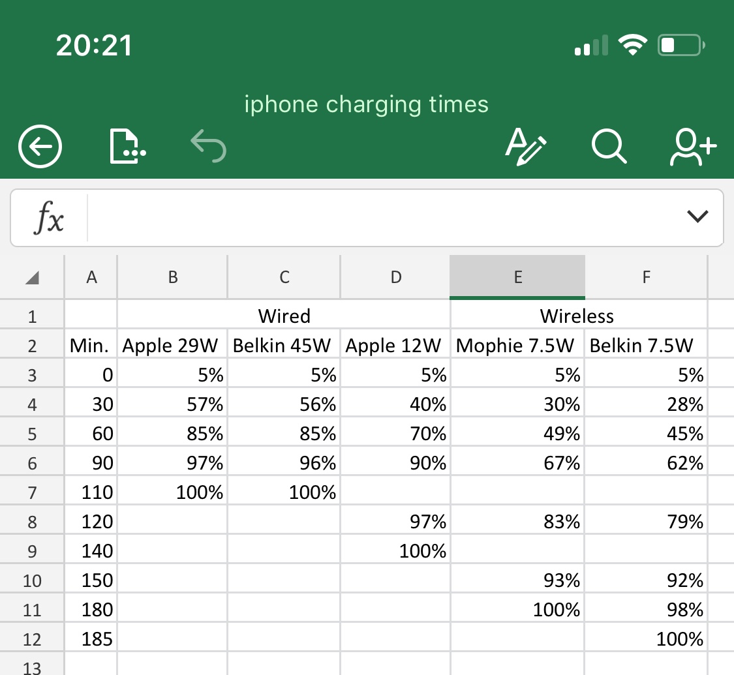Open the file options document icon
Viewport: 734px width, 675px height.
(x=127, y=147)
